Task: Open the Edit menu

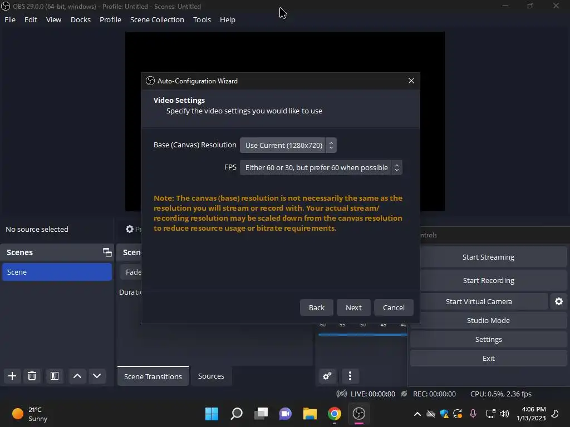Action: click(x=31, y=19)
